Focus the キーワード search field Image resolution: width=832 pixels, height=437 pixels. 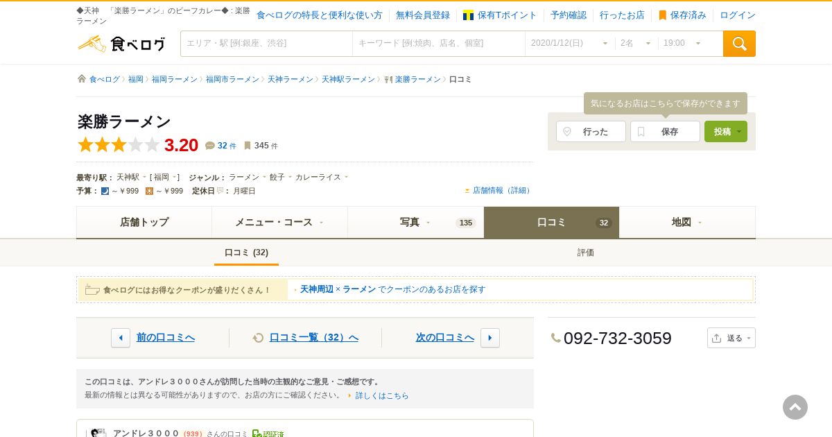tap(439, 44)
